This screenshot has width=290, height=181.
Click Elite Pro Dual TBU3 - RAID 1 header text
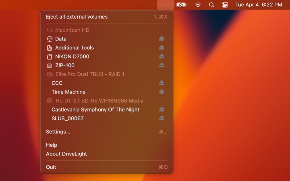pyautogui.click(x=90, y=74)
